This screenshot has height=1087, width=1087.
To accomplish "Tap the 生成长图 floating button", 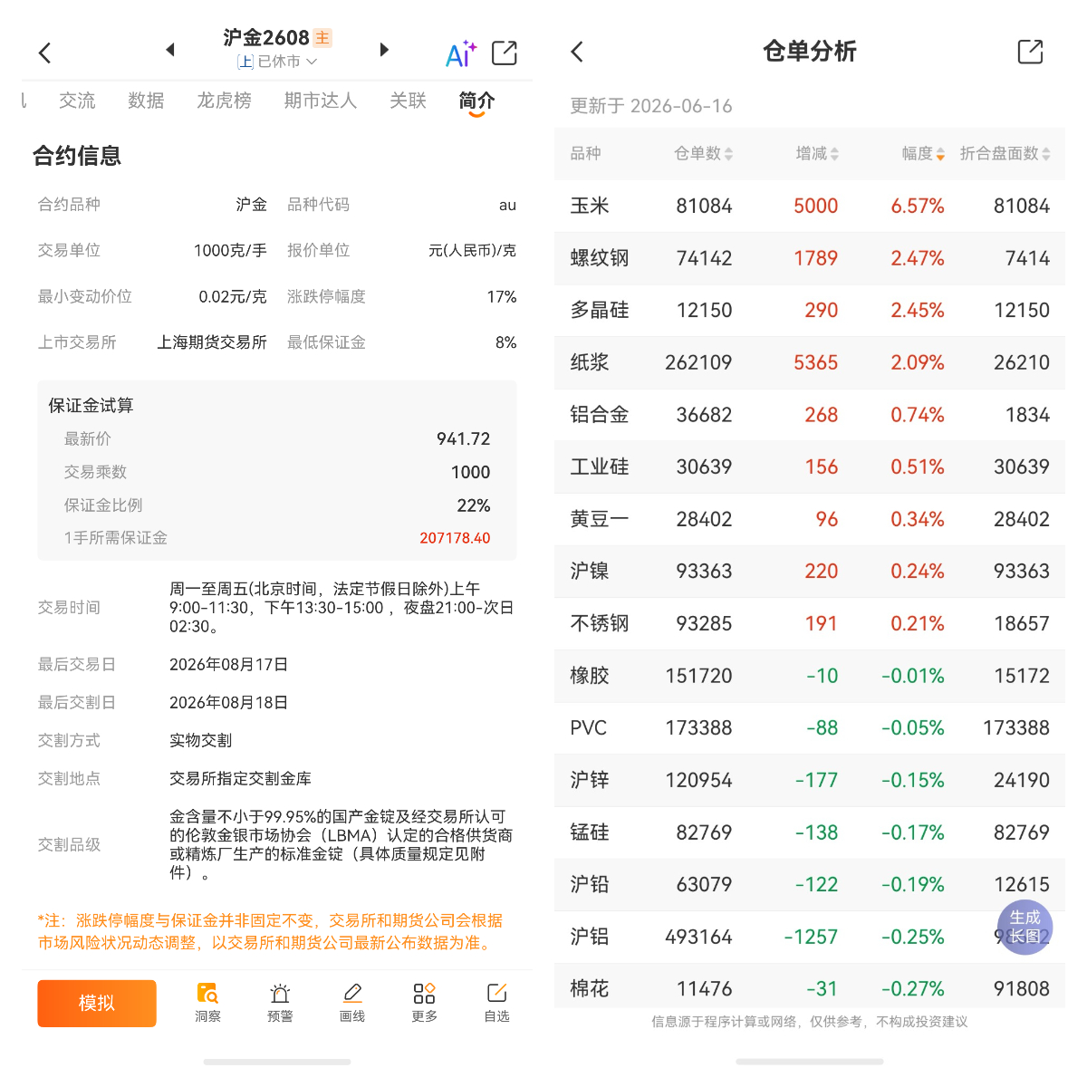I will (1025, 928).
